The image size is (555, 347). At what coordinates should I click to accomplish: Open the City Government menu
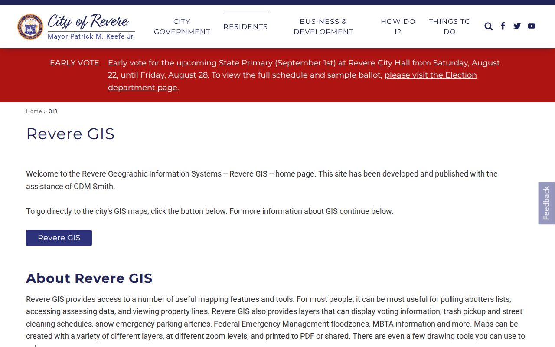[182, 26]
